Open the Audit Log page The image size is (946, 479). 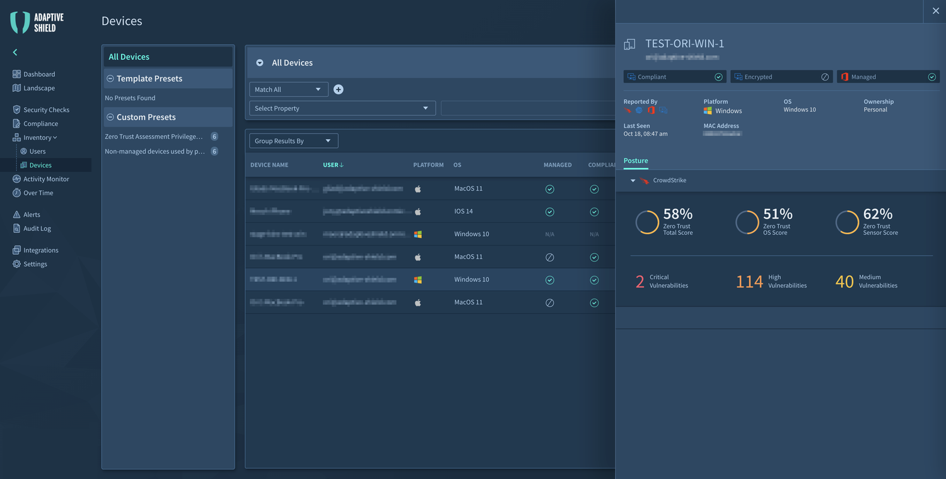37,228
